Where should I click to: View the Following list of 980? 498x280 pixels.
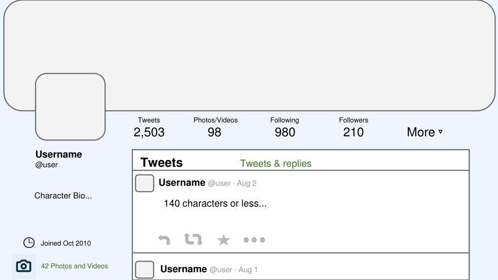pos(285,128)
